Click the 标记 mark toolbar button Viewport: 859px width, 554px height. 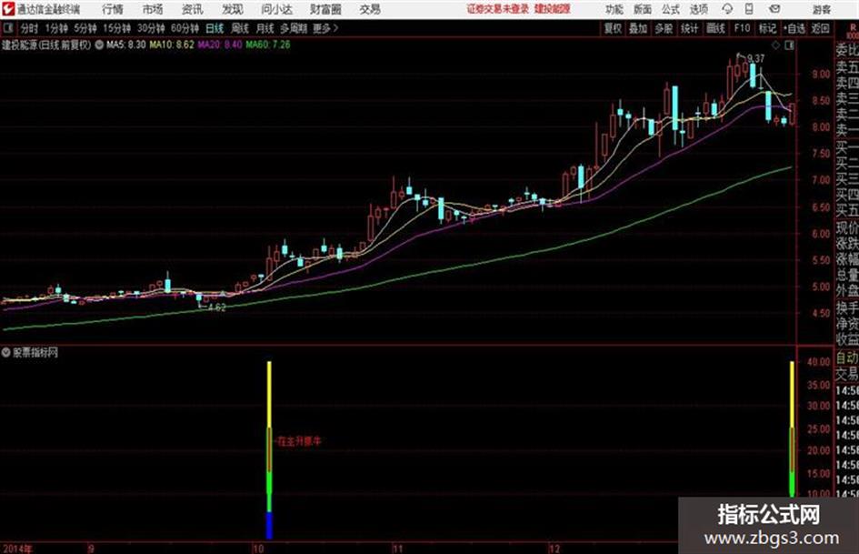pyautogui.click(x=767, y=28)
